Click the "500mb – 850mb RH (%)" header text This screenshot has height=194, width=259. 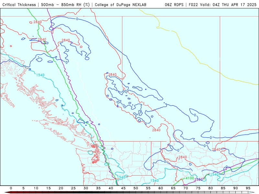(65, 5)
